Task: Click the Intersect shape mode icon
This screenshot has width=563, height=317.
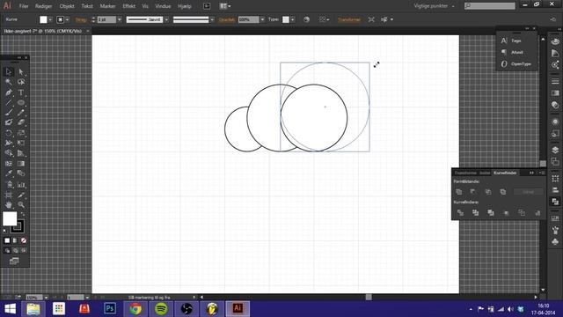Action: coord(488,192)
